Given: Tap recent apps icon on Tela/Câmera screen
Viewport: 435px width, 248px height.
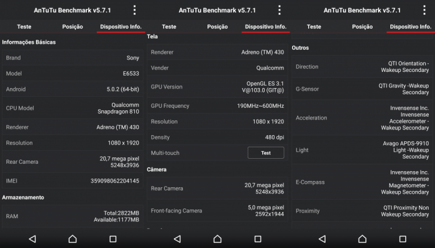Looking at the screenshot, I should (258, 239).
